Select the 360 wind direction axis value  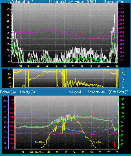(x=9, y=69)
